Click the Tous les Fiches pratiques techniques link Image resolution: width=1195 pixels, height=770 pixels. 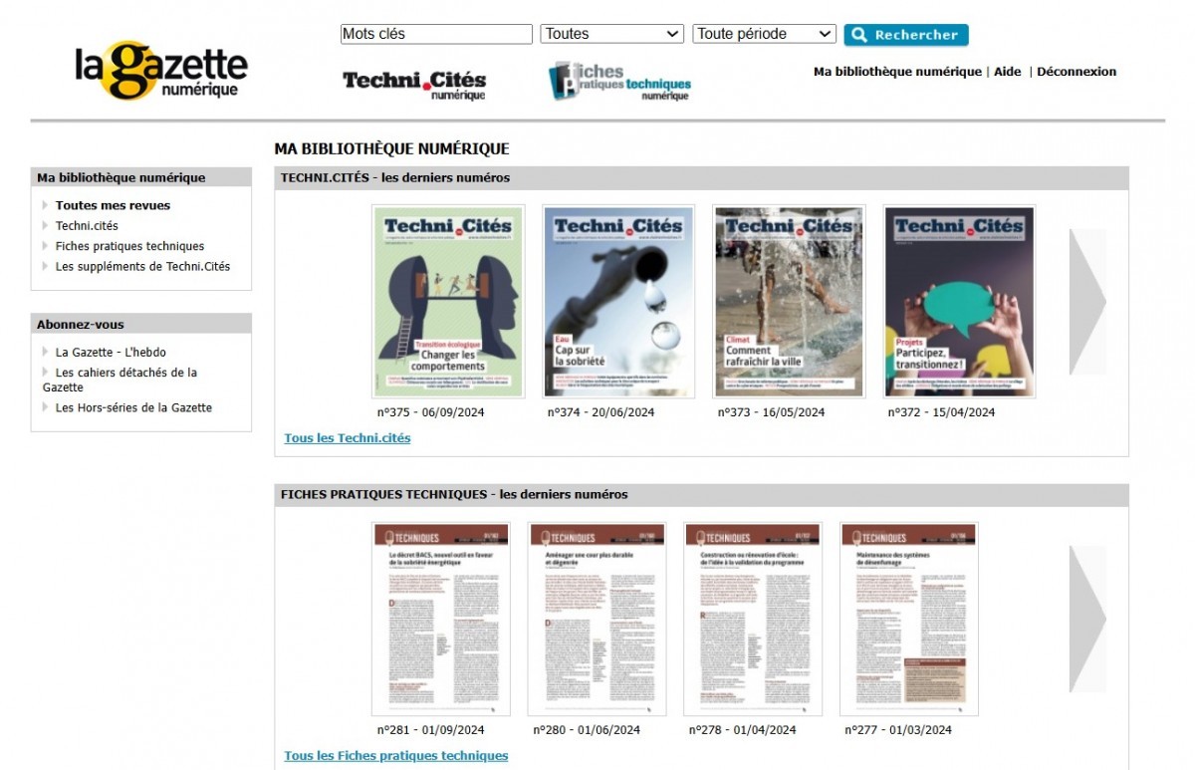[x=396, y=756]
